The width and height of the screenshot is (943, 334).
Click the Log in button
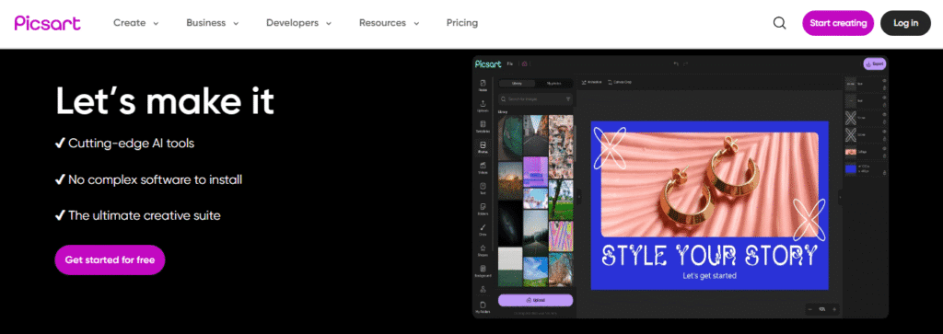906,23
